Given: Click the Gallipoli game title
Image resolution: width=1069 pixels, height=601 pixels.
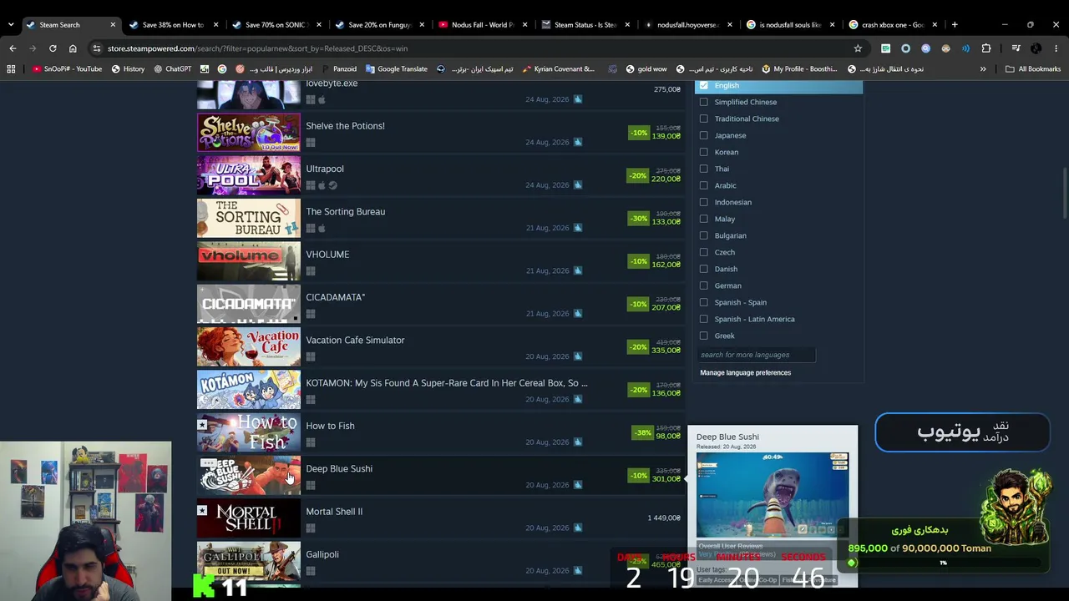Looking at the screenshot, I should (322, 554).
